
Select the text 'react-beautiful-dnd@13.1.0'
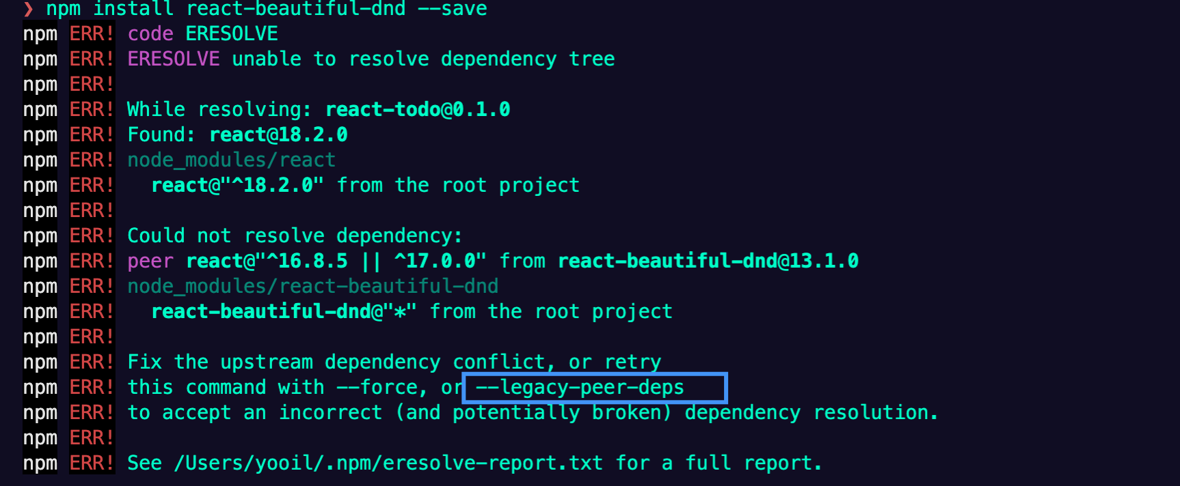(x=708, y=261)
